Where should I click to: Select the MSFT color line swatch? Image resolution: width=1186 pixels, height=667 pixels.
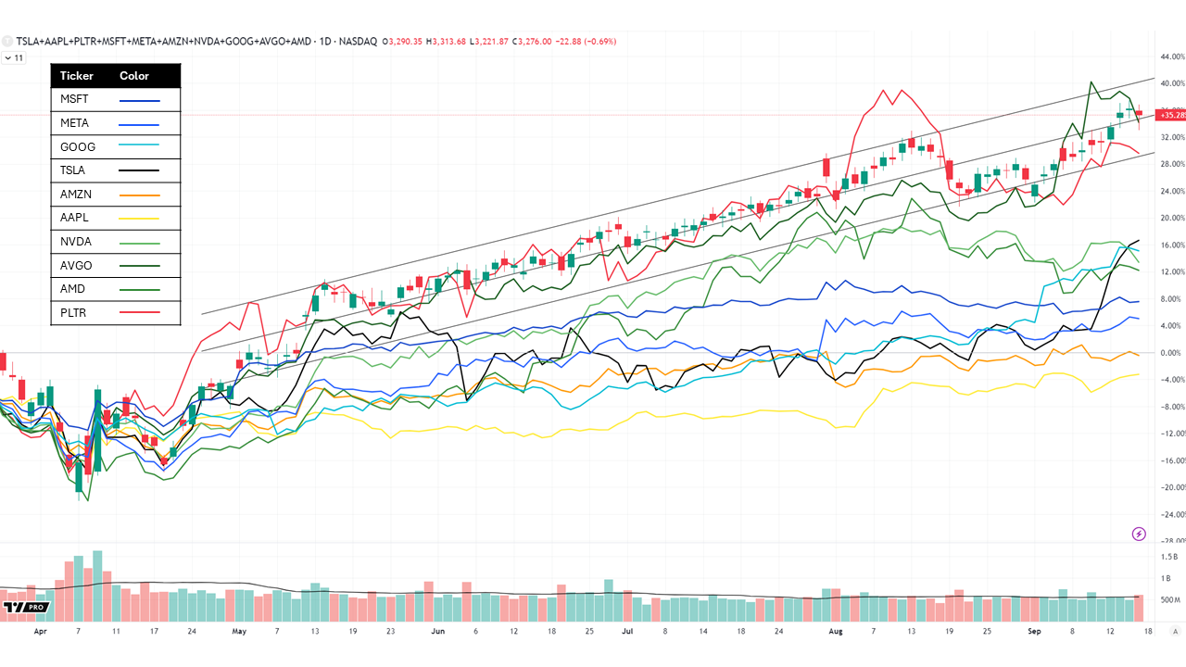[140, 100]
